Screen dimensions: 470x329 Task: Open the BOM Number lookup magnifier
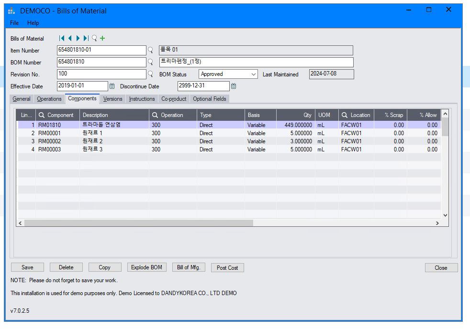point(150,62)
